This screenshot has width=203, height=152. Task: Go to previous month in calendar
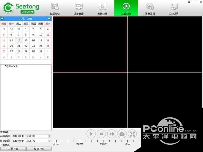tap(2, 19)
